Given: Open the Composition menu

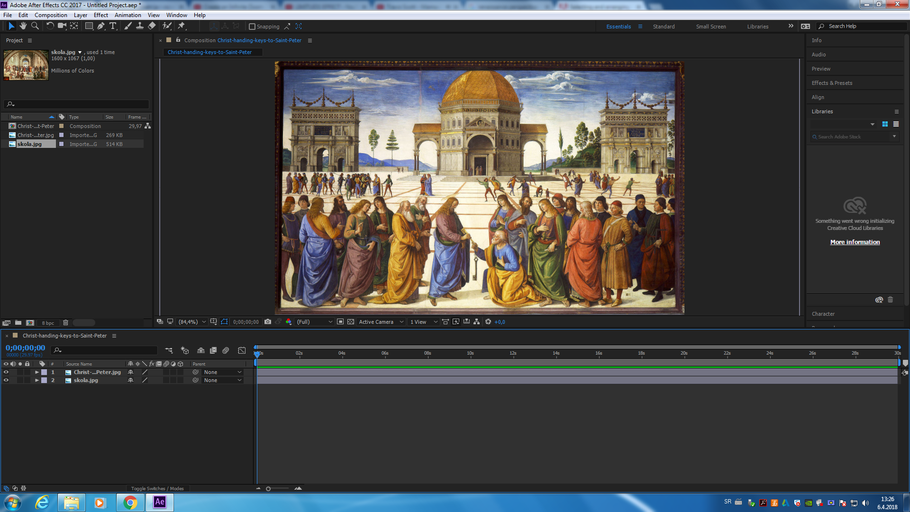Looking at the screenshot, I should coord(51,15).
